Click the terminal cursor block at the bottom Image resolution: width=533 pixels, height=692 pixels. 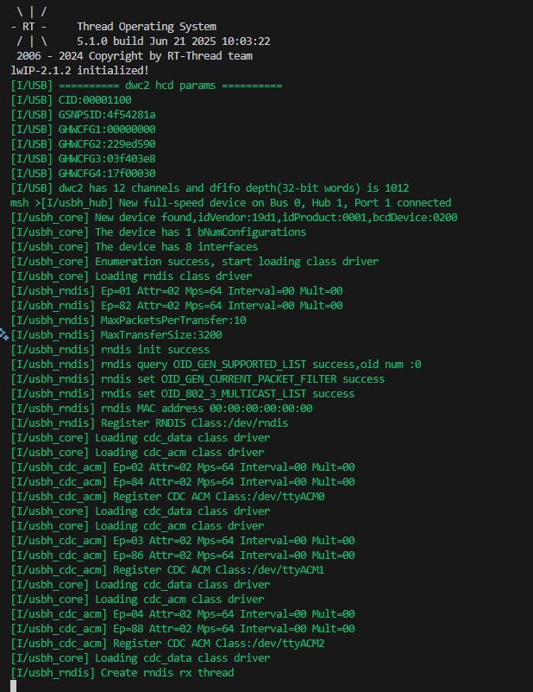click(14, 686)
